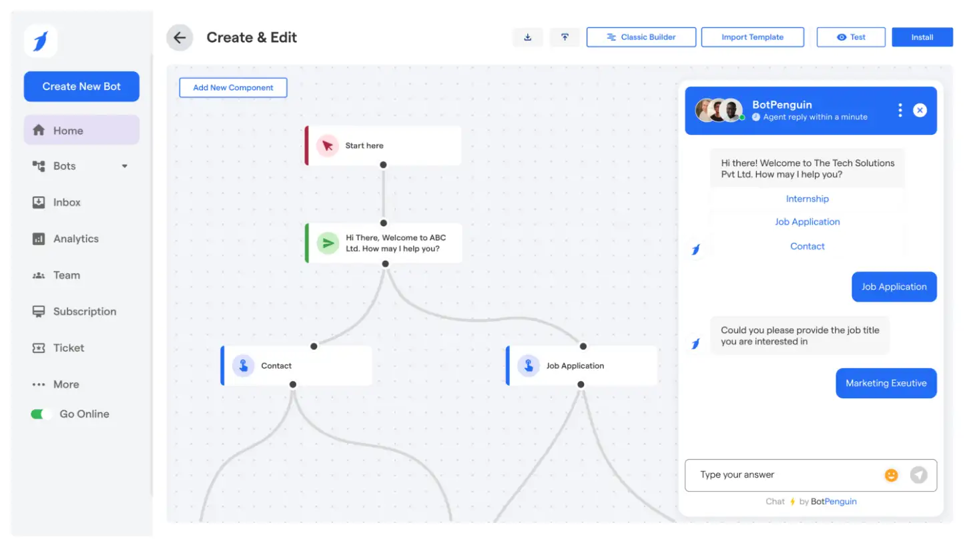Open the Ticket section in sidebar
Image resolution: width=977 pixels, height=547 pixels.
click(x=68, y=348)
